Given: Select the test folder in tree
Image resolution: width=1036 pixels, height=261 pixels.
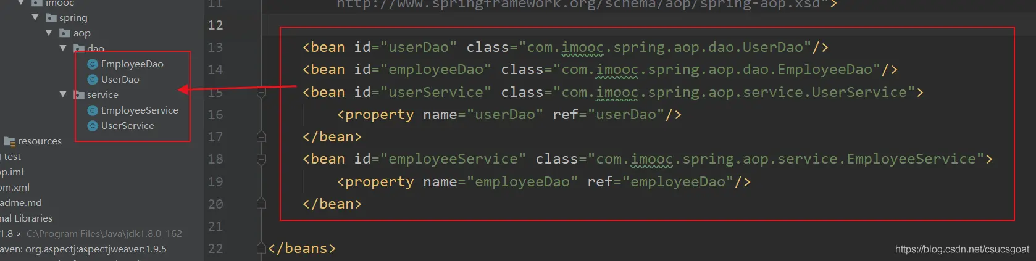Looking at the screenshot, I should click(12, 156).
